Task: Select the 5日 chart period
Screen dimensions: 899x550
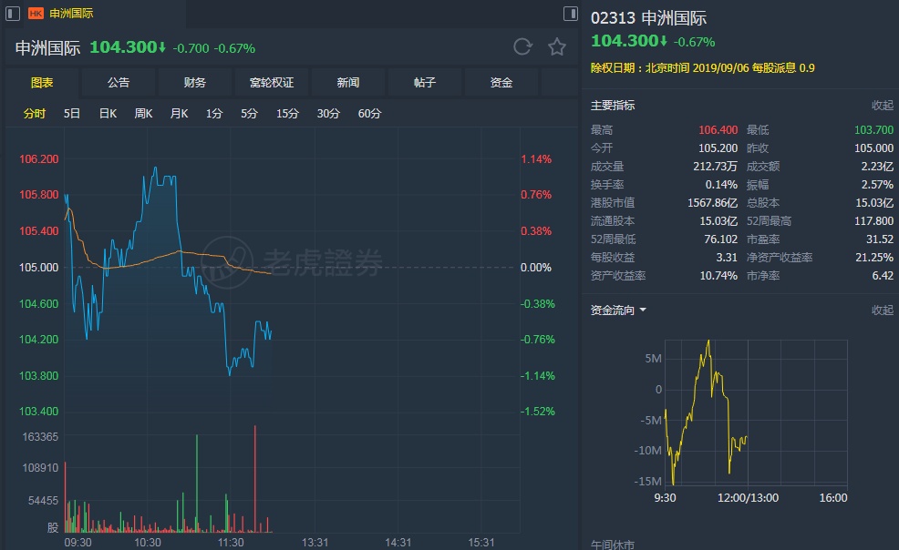Action: [x=72, y=114]
